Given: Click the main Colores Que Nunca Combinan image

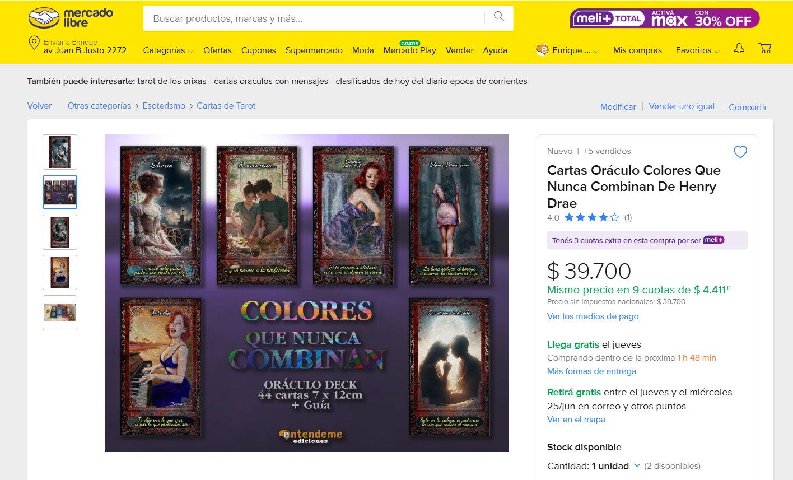Looking at the screenshot, I should point(307,293).
